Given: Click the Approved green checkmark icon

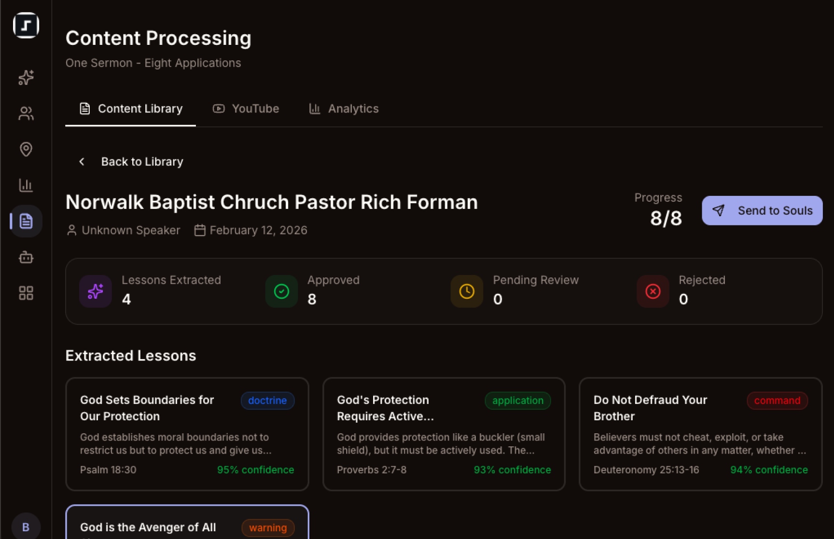Looking at the screenshot, I should pyautogui.click(x=281, y=291).
